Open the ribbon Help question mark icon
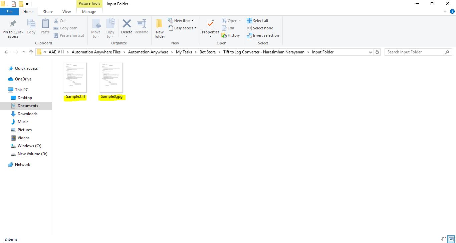 [452, 11]
